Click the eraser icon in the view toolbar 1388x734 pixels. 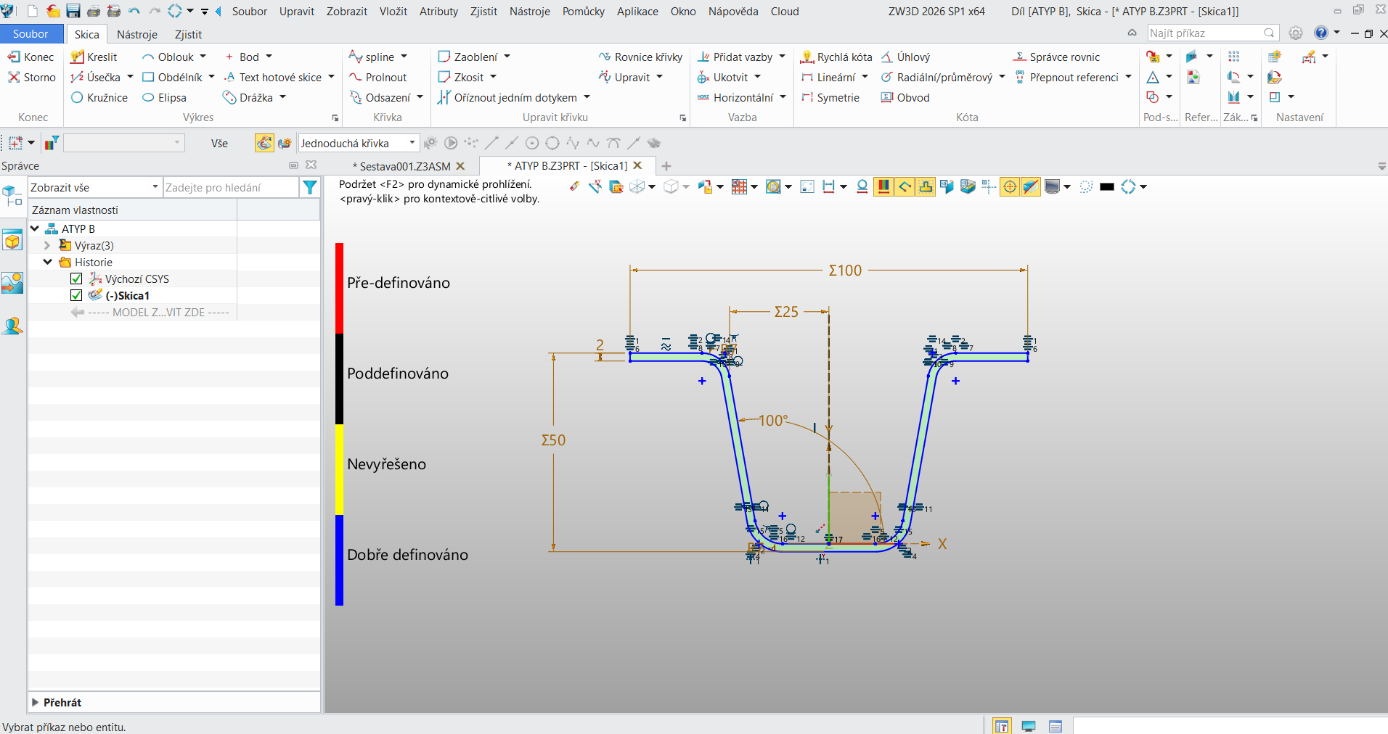575,186
